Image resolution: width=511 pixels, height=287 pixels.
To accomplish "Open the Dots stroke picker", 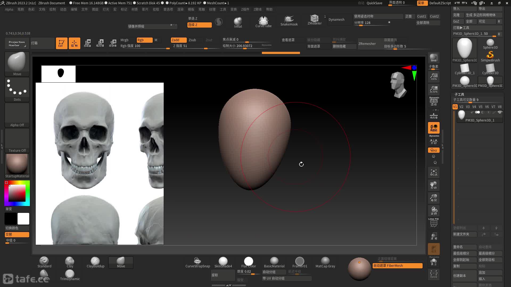I will point(17,90).
